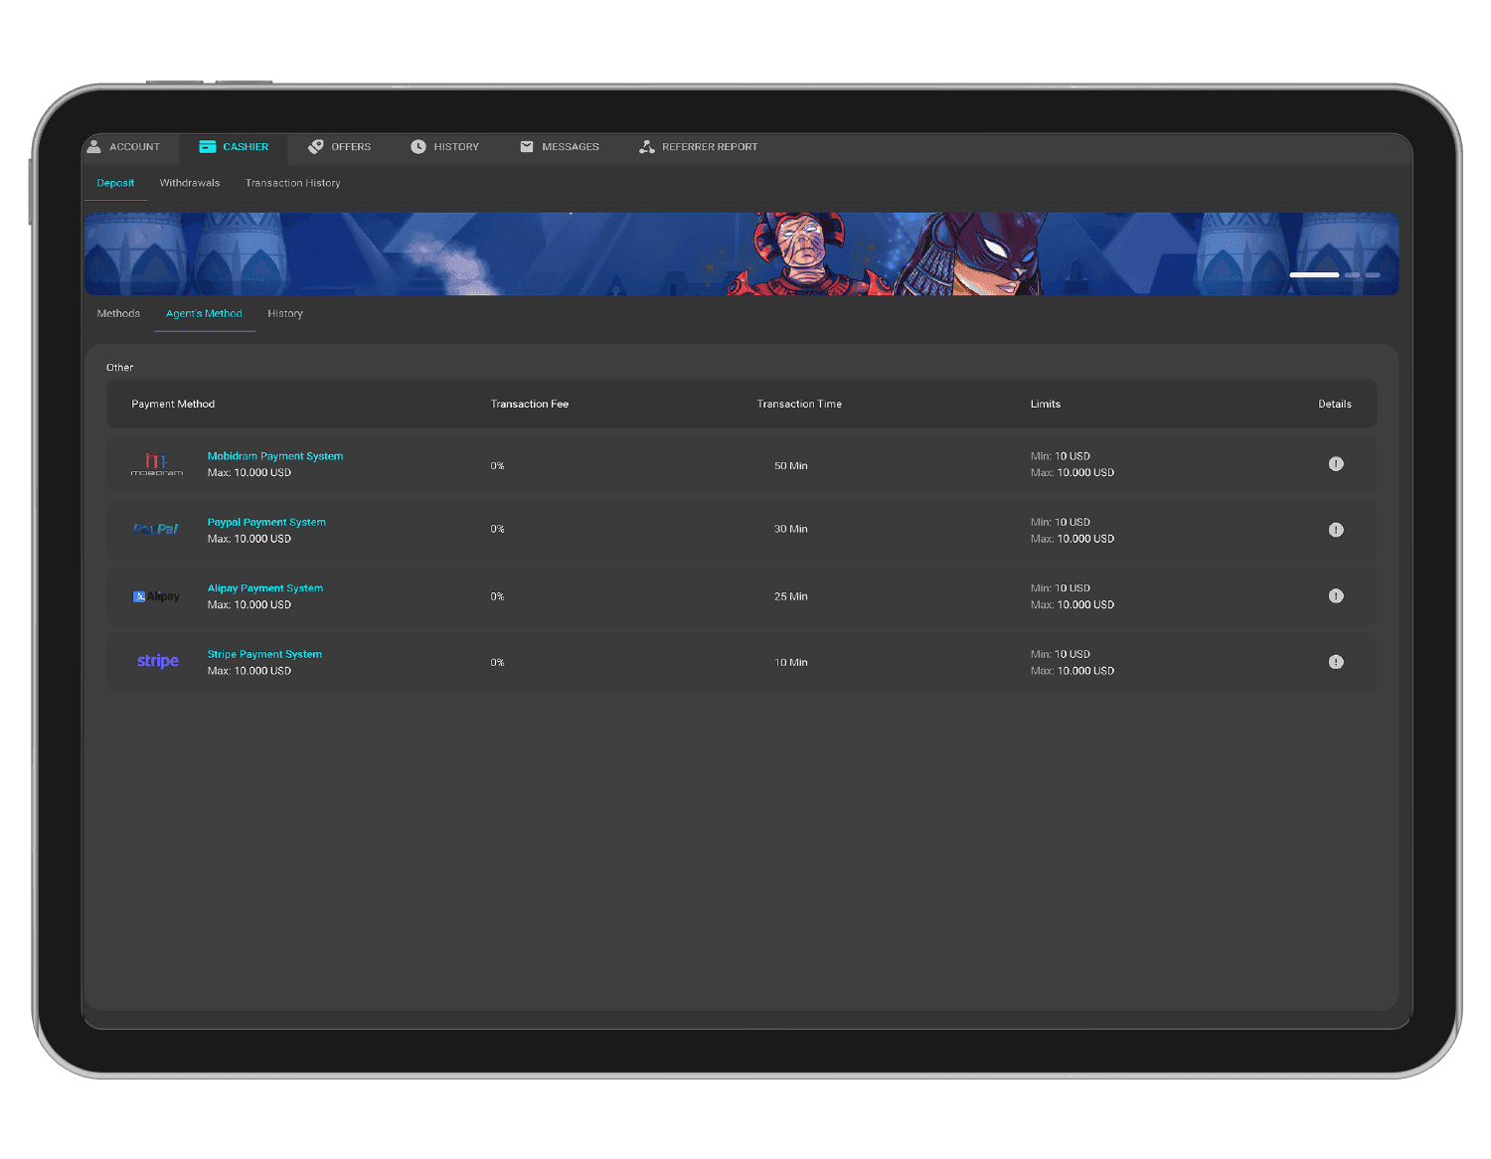View the Messages tab
Screen dimensions: 1491x1159
(x=560, y=147)
